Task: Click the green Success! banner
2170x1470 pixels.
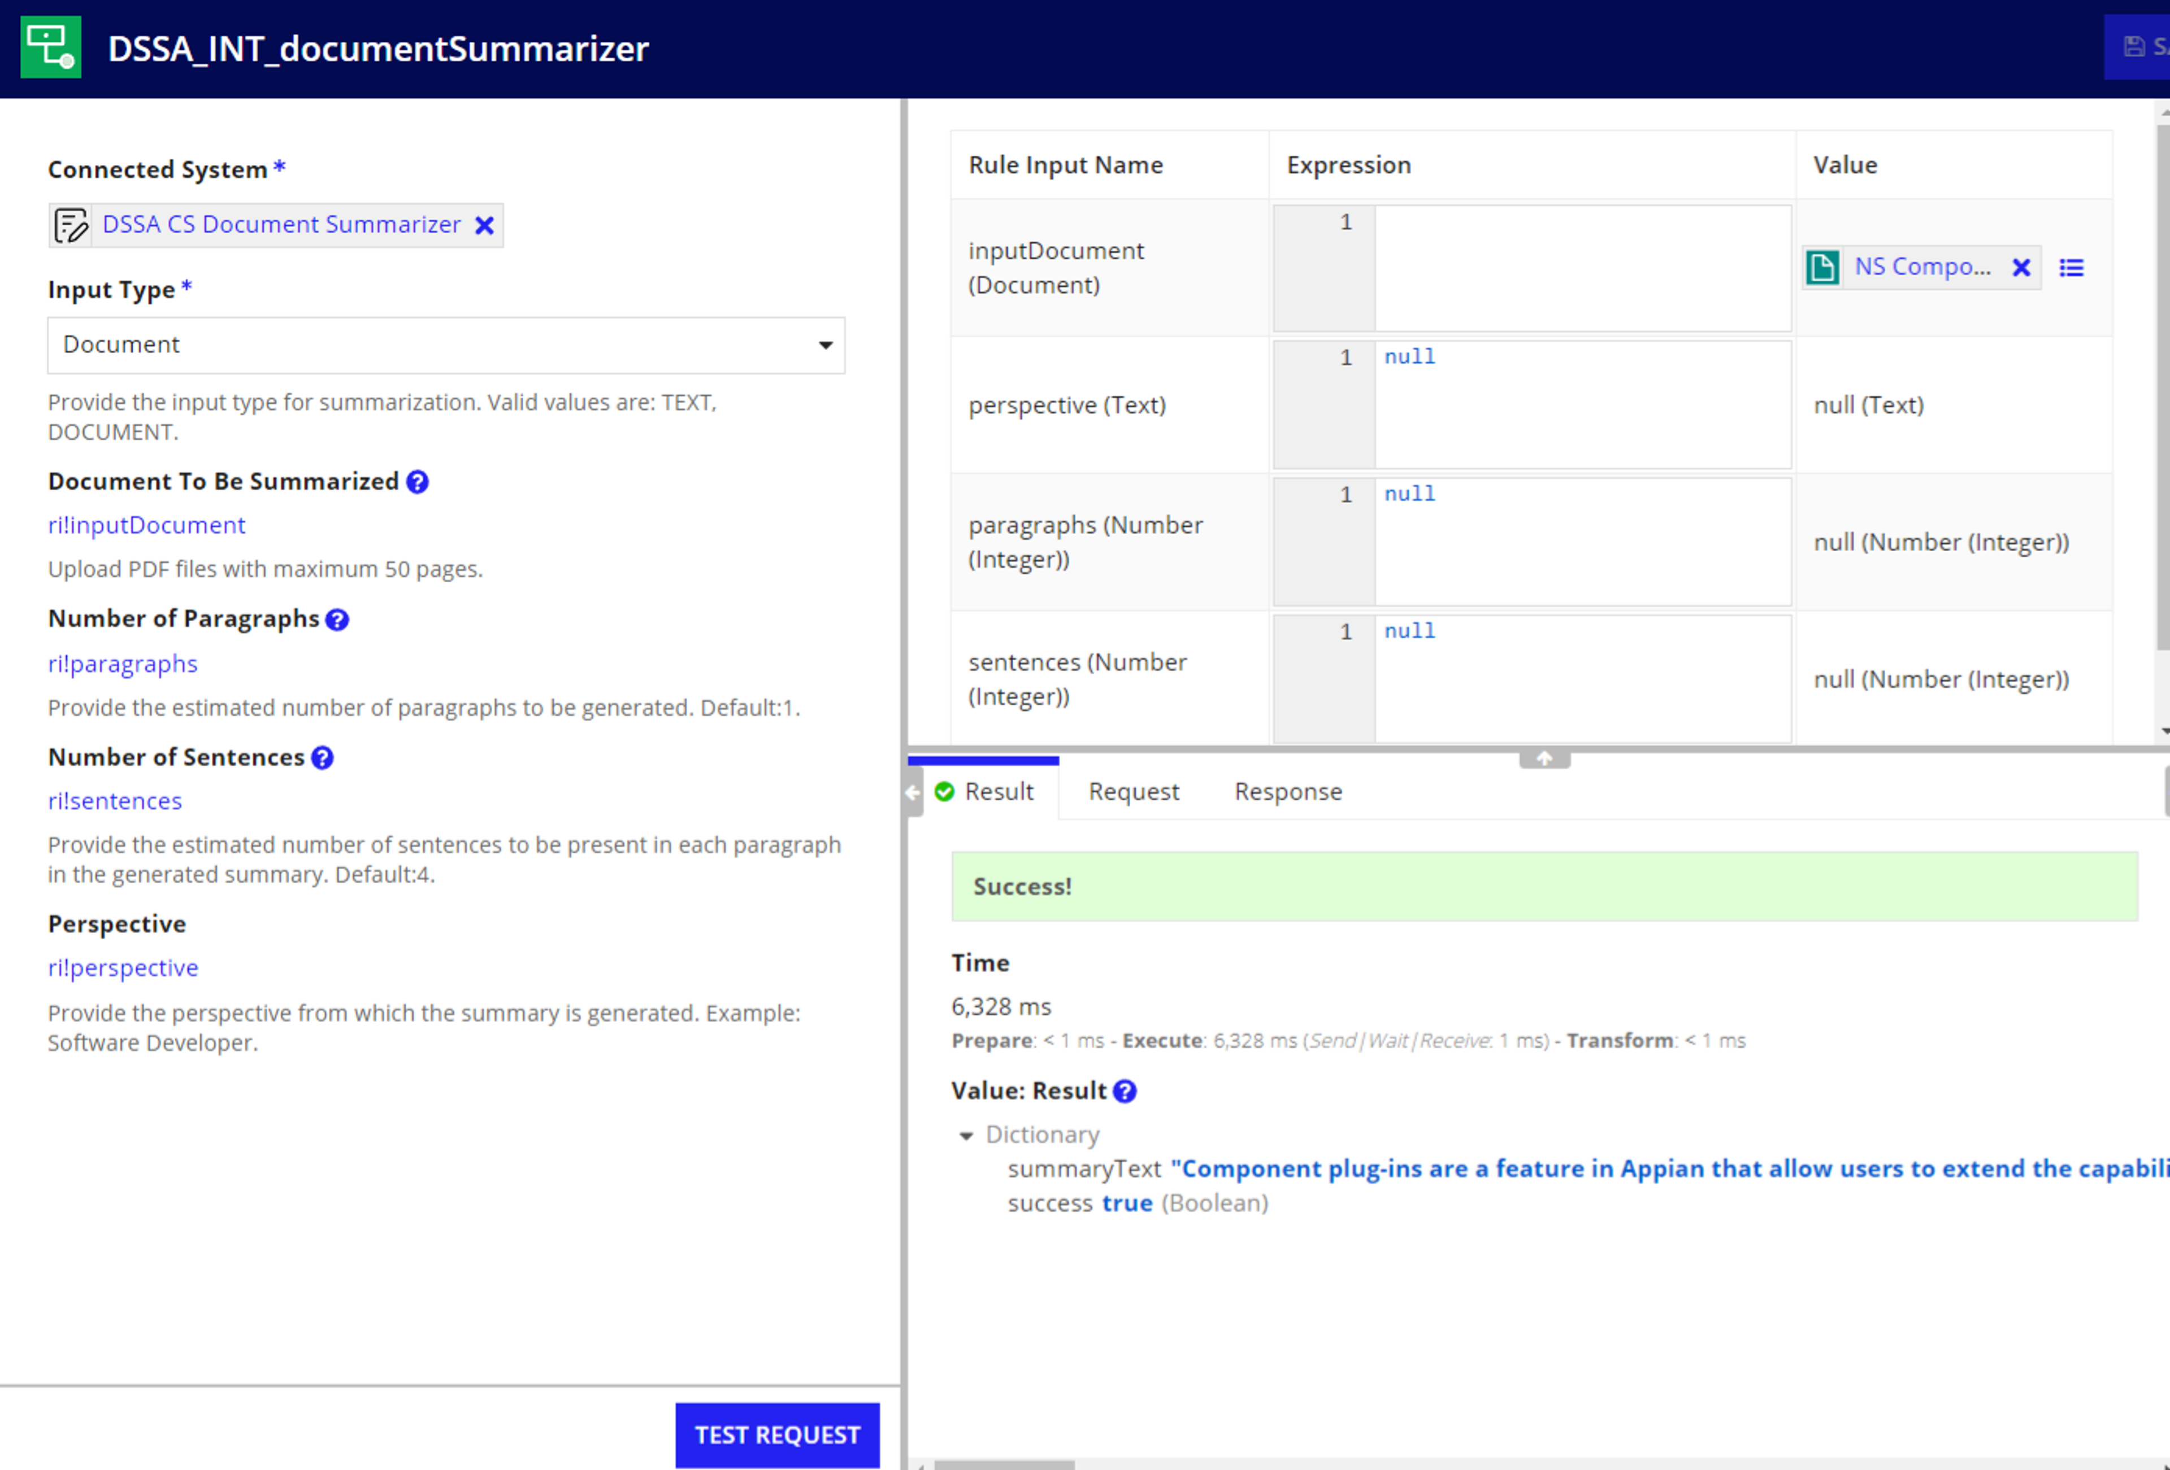Action: (1544, 886)
